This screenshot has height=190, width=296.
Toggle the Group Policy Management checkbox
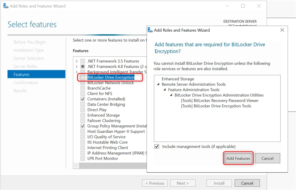tap(83, 126)
